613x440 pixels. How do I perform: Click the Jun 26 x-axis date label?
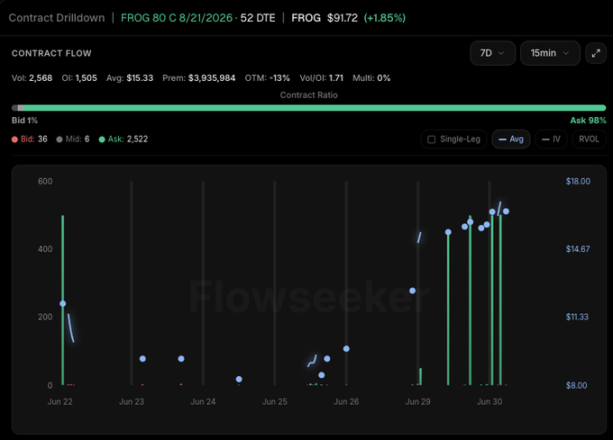coord(346,401)
